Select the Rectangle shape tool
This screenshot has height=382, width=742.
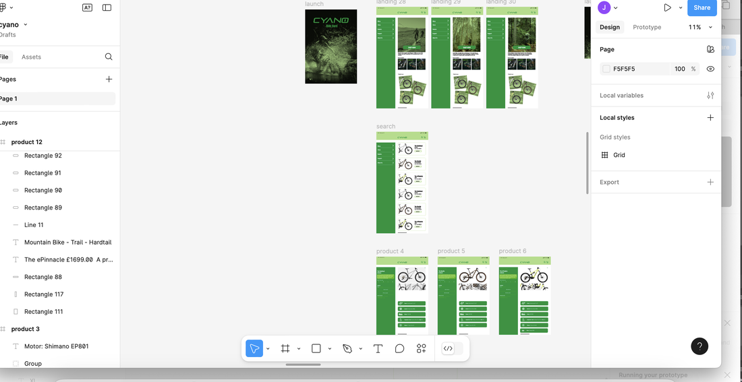click(316, 348)
